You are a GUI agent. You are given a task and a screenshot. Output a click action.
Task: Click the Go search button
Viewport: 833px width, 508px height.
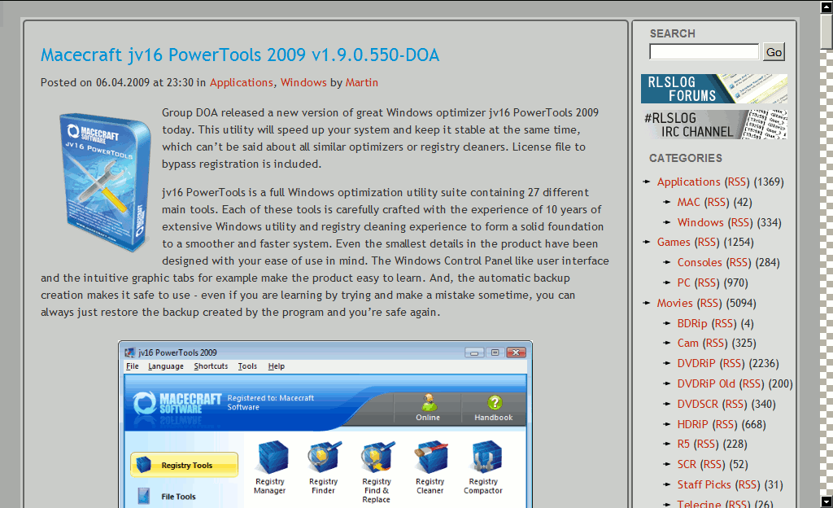774,52
